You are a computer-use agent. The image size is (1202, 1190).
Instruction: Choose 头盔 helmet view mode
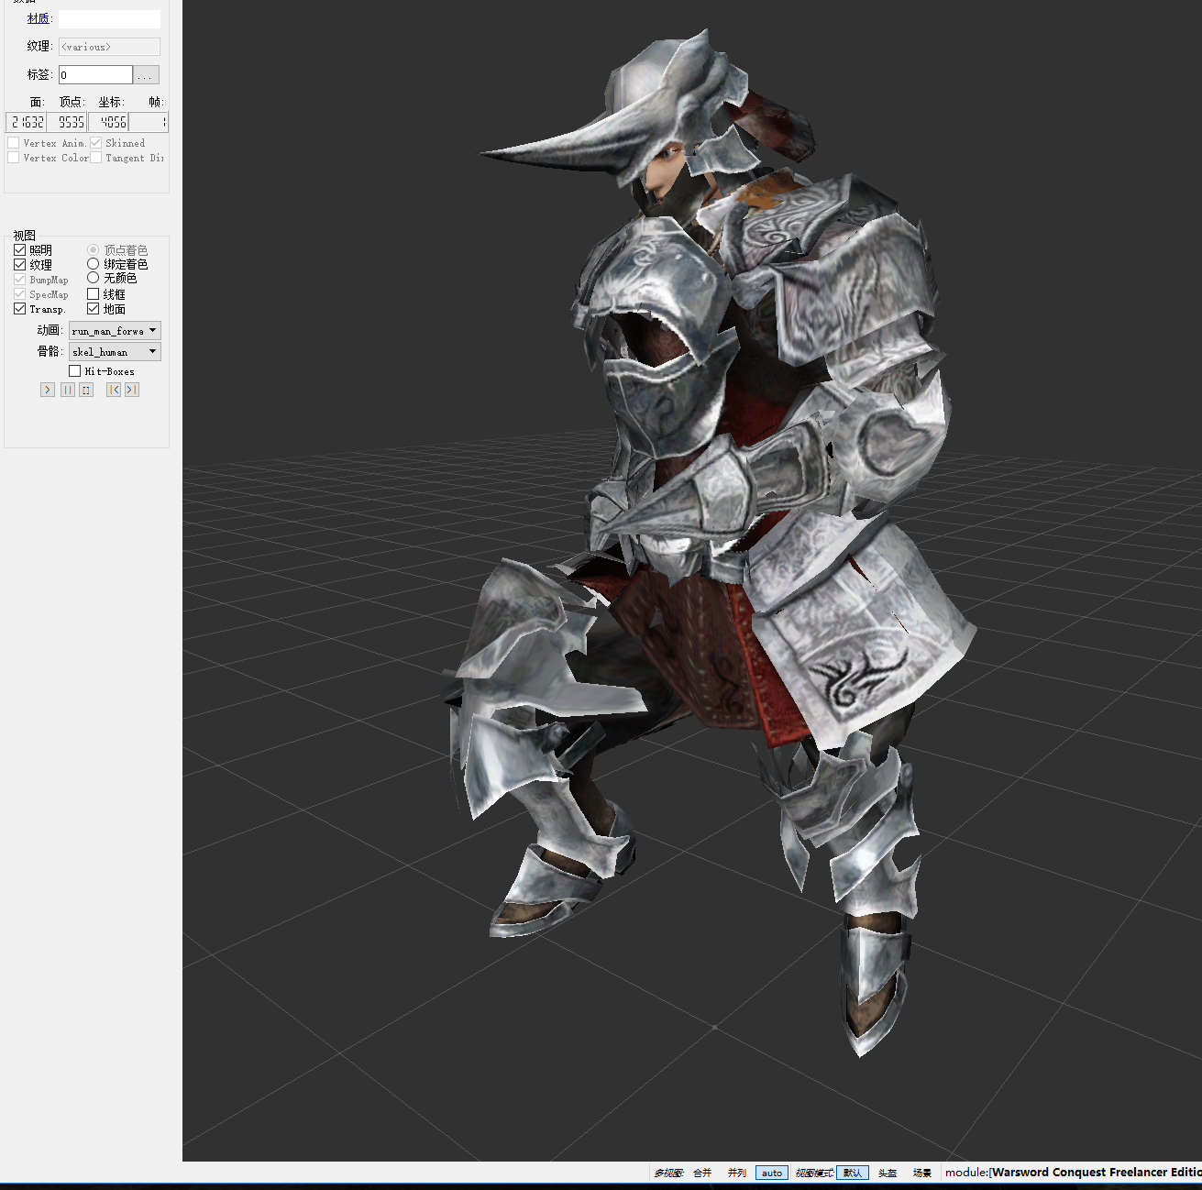click(x=888, y=1173)
